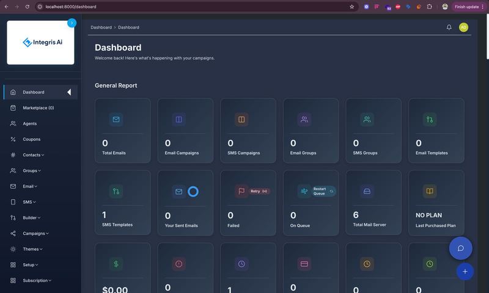Screen dimensions: 489x293
Task: Click the green clock icon
Action: tap(430, 264)
